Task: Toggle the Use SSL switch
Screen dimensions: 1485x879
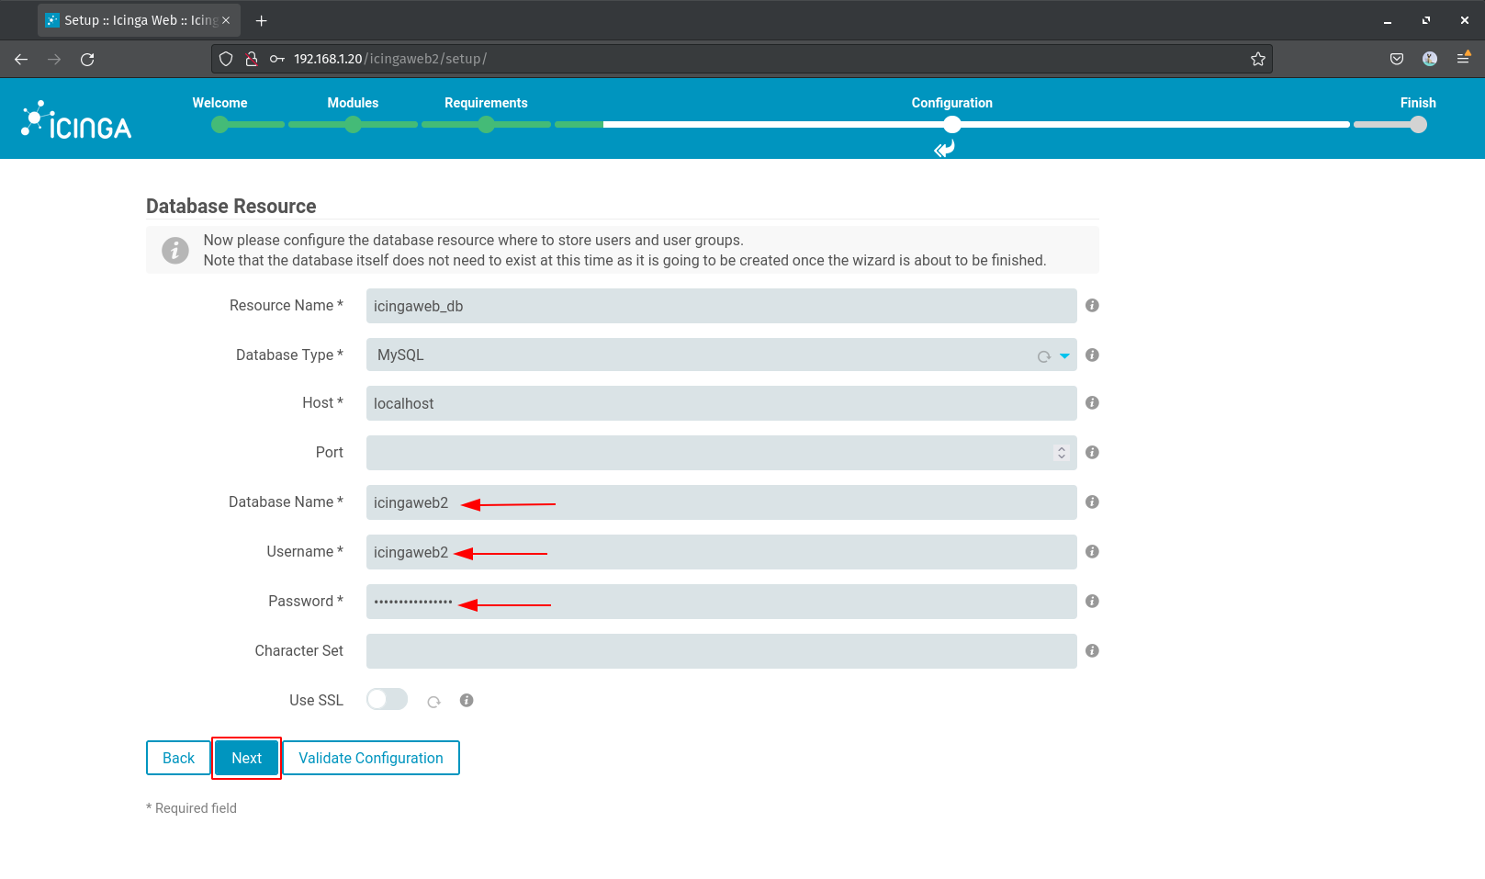Action: click(387, 699)
